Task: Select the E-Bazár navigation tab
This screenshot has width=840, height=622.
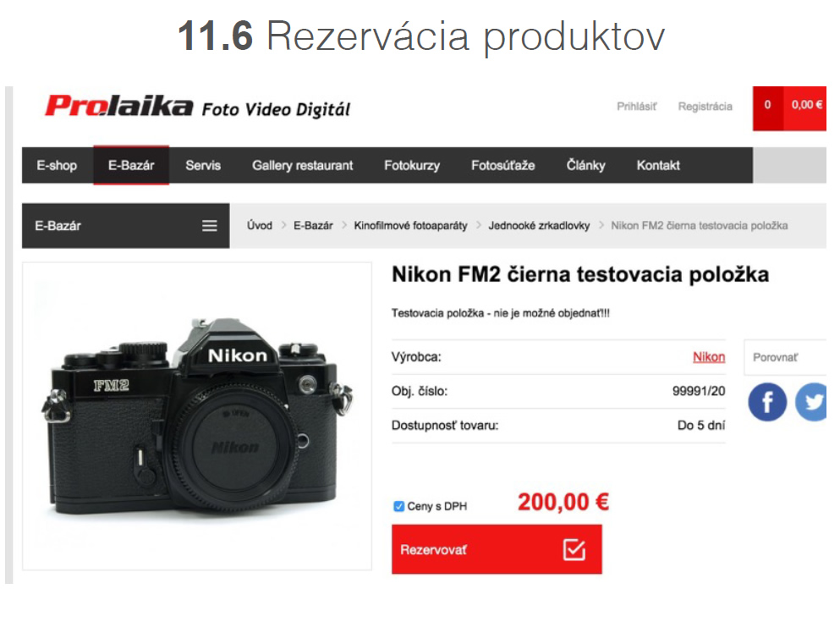Action: point(131,166)
